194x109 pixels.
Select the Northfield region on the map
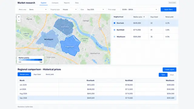point(64,27)
